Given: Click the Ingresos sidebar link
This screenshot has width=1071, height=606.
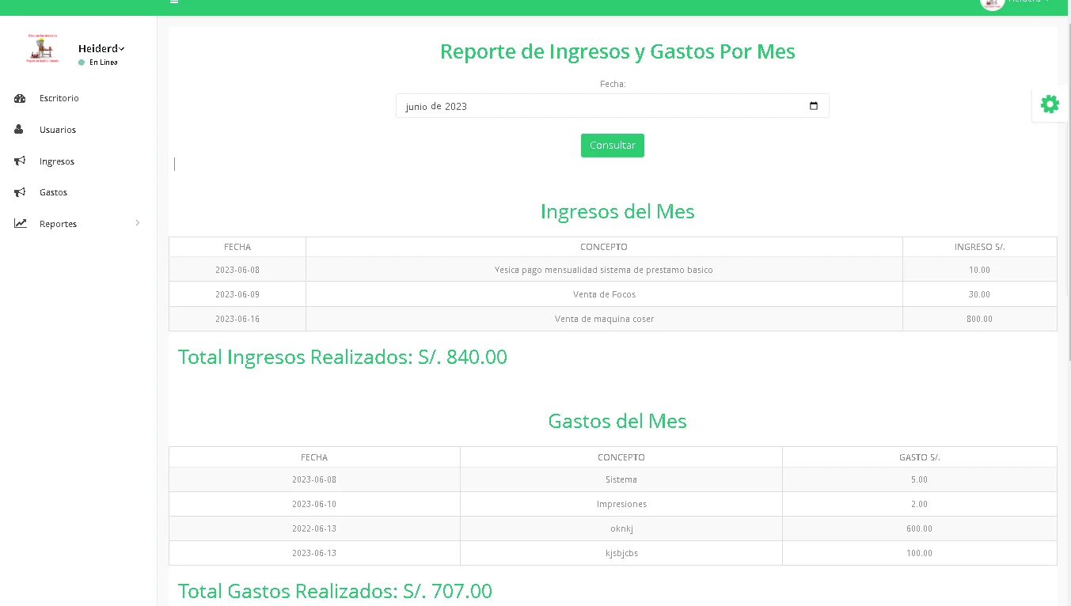Looking at the screenshot, I should (56, 161).
